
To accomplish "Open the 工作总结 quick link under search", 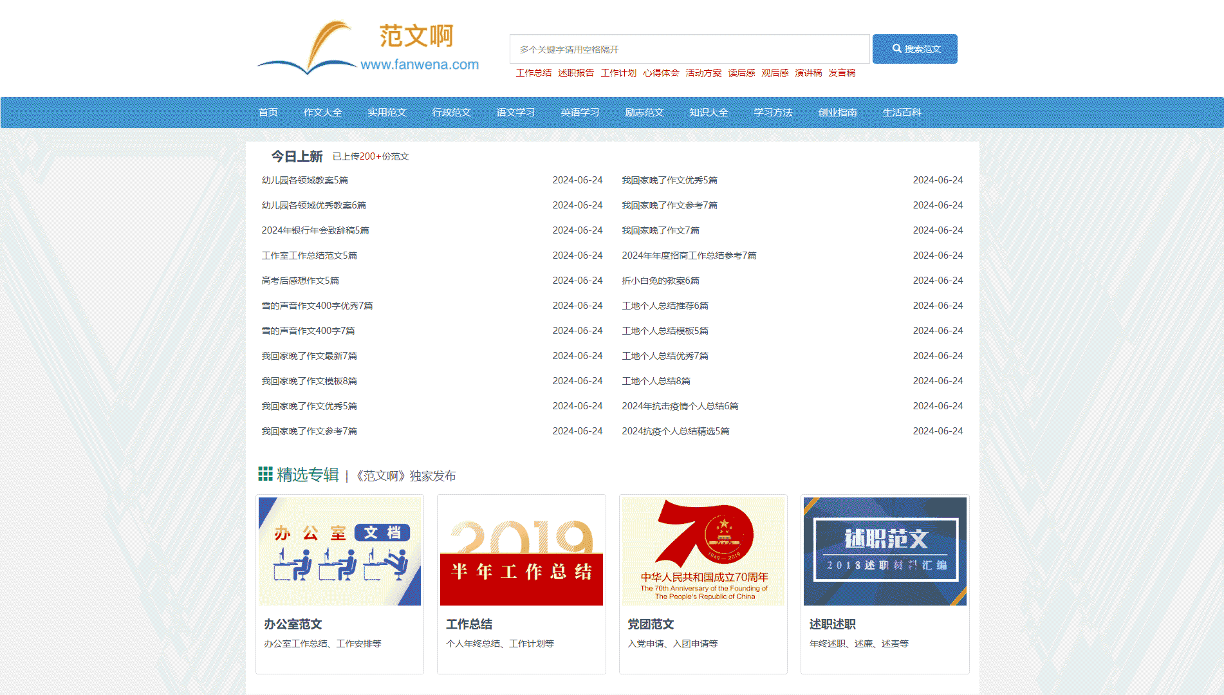I will pos(533,73).
